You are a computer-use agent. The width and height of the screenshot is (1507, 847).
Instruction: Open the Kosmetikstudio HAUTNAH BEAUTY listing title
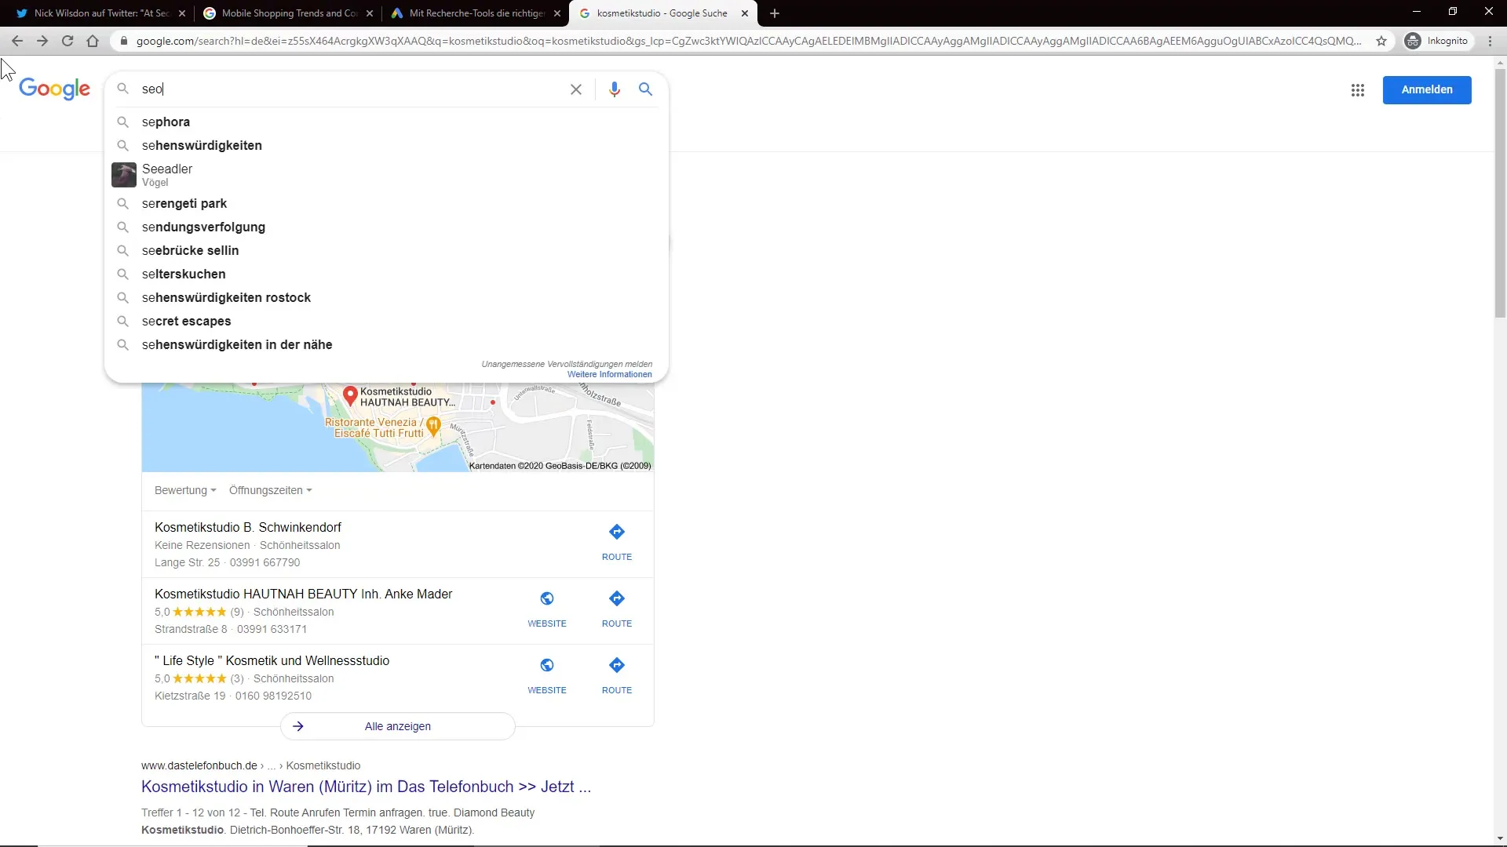[303, 594]
